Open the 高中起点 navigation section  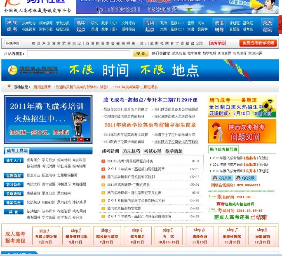pos(81,26)
